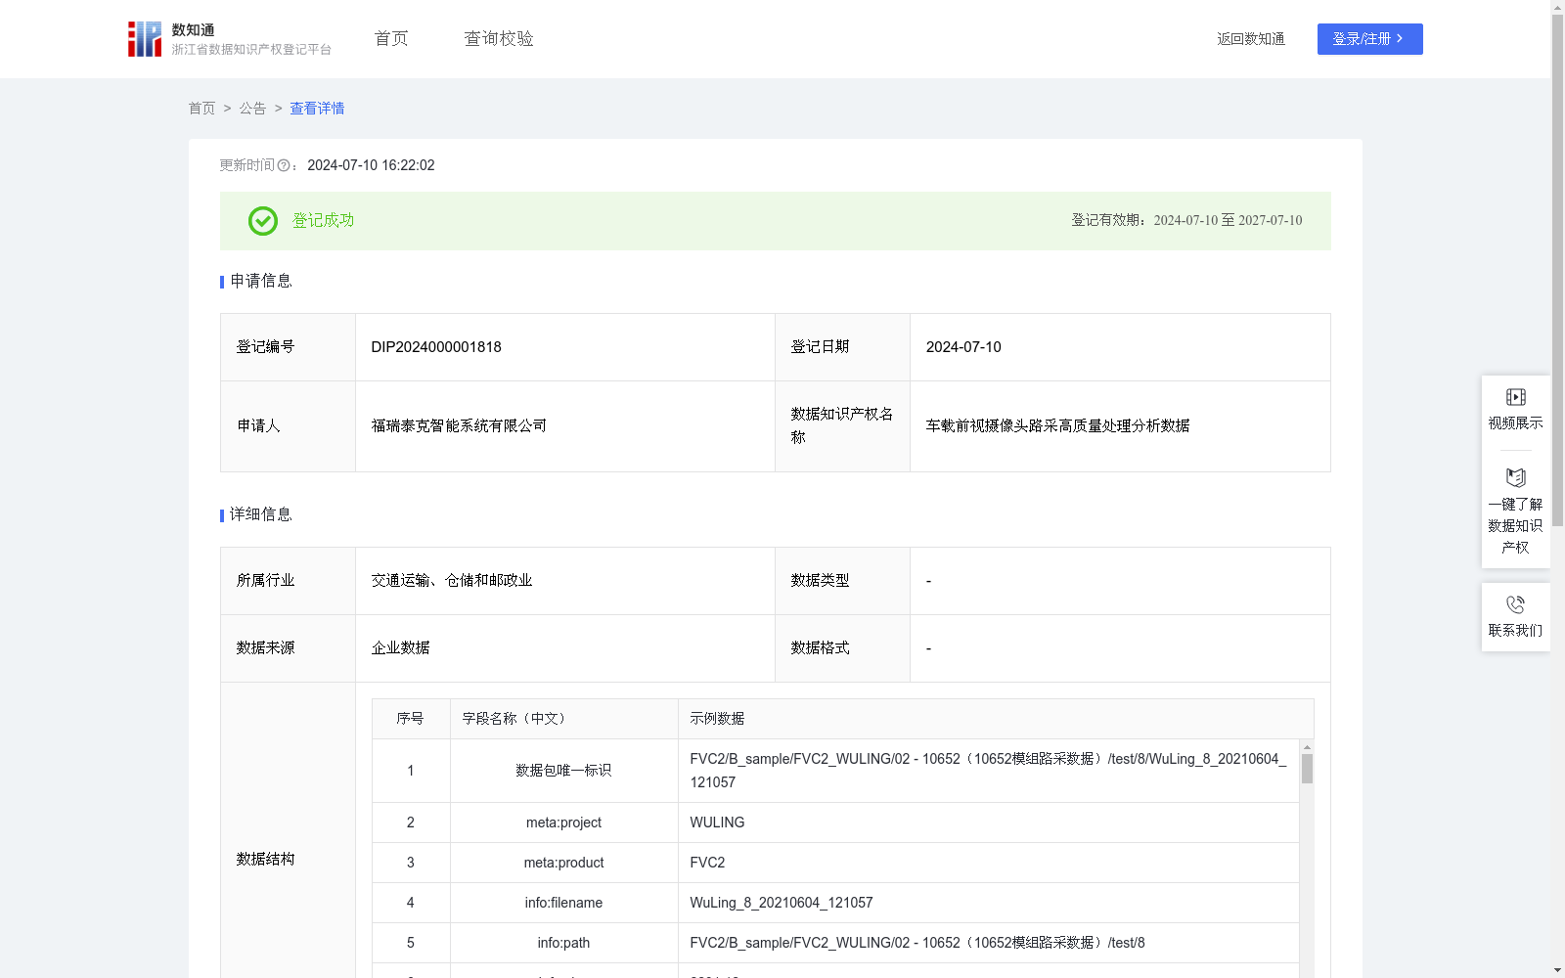Open the 视频展示 video icon
Viewport: 1565px width, 978px height.
click(1515, 397)
